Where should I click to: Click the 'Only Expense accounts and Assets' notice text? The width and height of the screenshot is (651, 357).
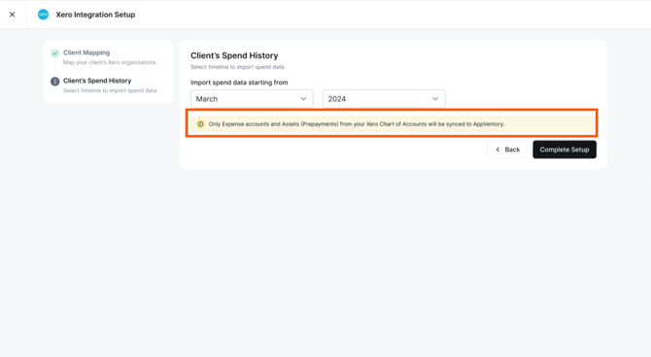[x=357, y=124]
